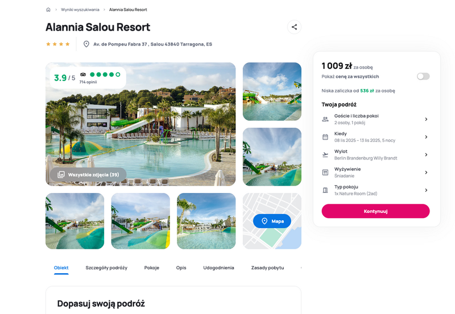455x314 pixels.
Task: Click the airplane departure icon
Action: click(x=325, y=154)
